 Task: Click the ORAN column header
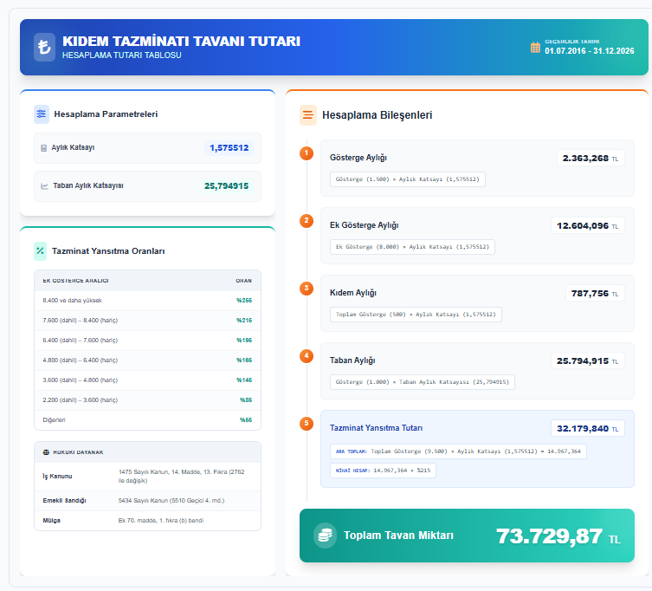243,281
